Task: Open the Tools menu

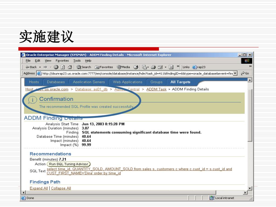Action: [x=77, y=61]
